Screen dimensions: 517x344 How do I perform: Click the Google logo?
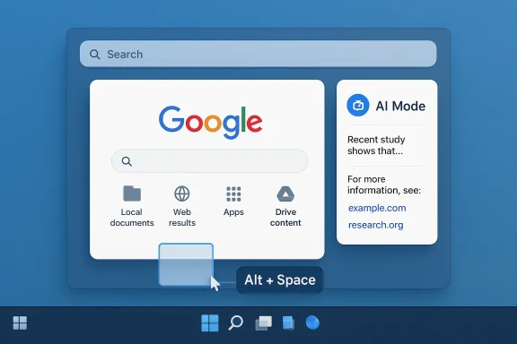[210, 122]
